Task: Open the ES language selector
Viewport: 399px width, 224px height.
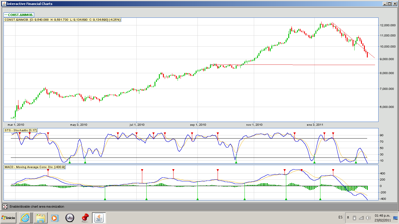Action: click(341, 217)
